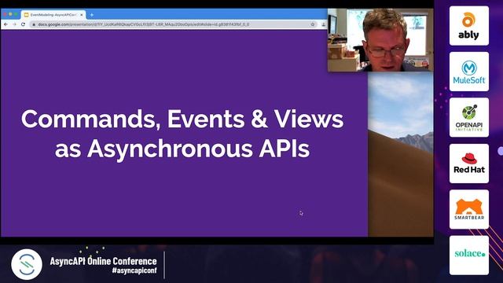Click the SmartBear sponsor logo
Screen dimensions: 503x283
[x=469, y=209]
